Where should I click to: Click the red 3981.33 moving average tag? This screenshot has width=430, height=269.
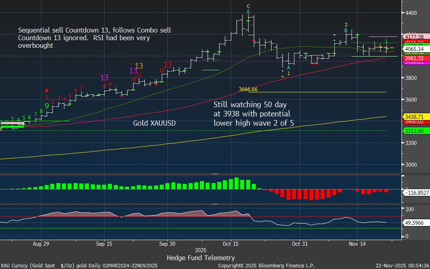(x=414, y=58)
